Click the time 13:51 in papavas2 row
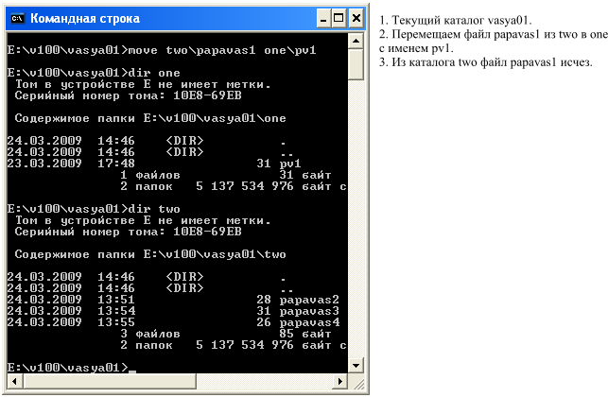The width and height of the screenshot is (608, 397). tap(116, 300)
